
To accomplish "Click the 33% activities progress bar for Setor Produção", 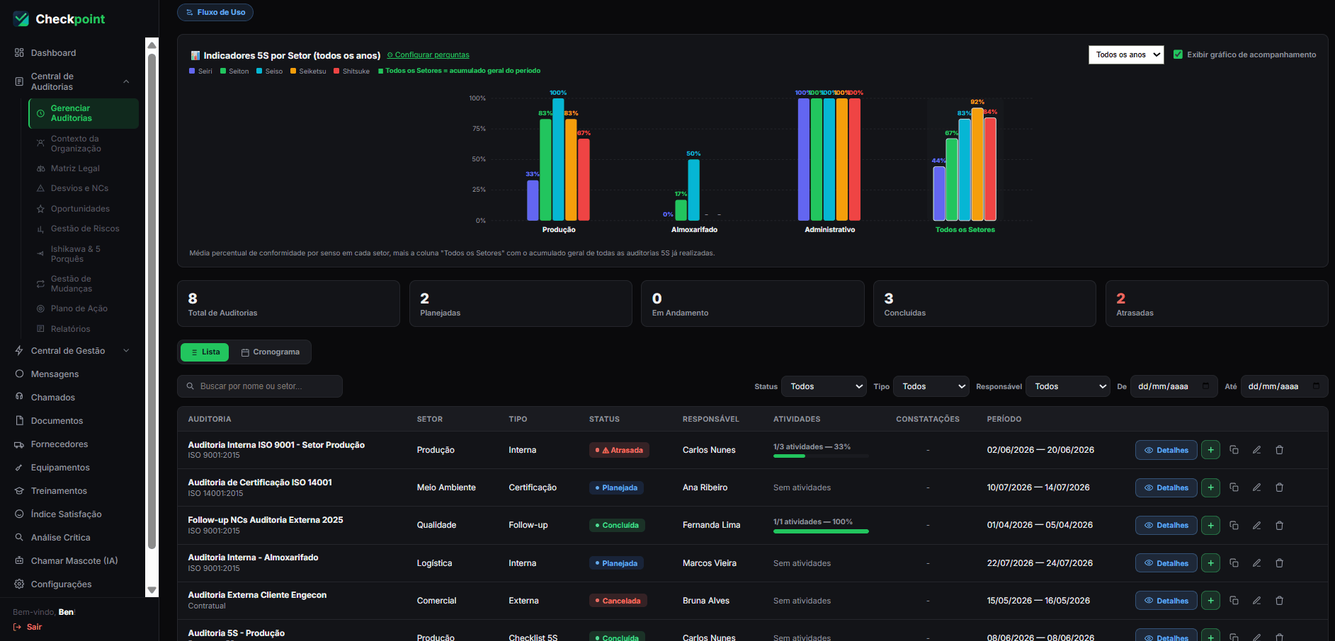I will coord(821,456).
